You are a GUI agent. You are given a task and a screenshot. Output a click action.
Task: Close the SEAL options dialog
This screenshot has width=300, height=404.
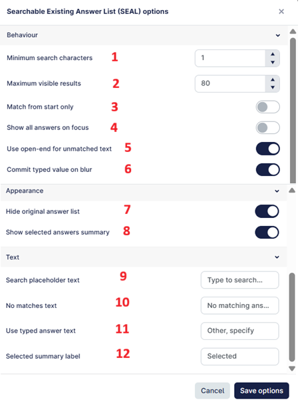tap(281, 11)
